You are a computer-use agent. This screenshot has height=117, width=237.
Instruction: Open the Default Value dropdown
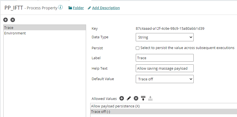tap(165, 79)
